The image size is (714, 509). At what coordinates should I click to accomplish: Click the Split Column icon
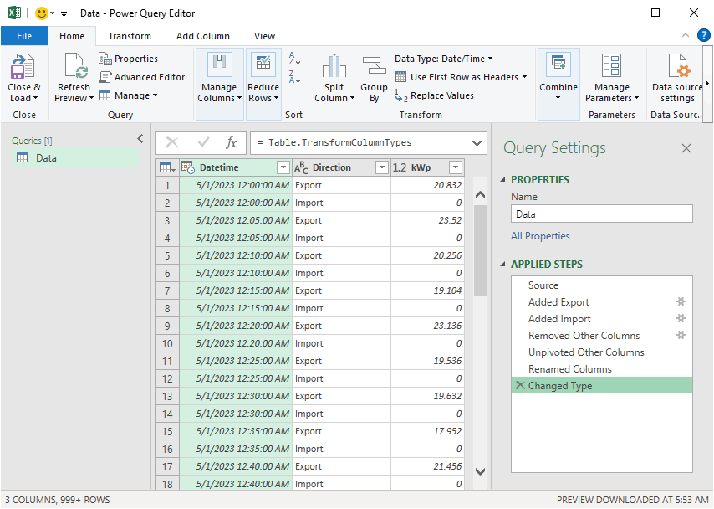[334, 65]
